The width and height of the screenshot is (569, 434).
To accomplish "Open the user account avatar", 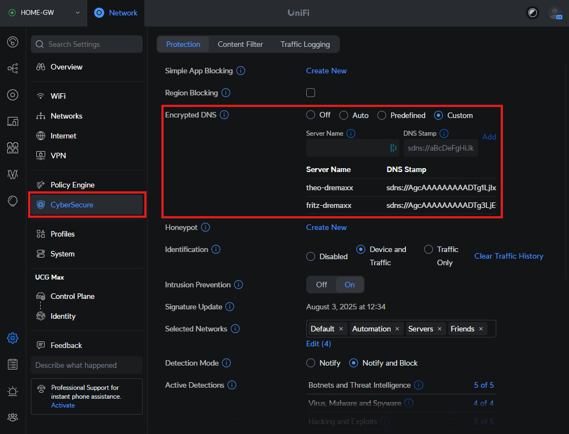I will [555, 13].
